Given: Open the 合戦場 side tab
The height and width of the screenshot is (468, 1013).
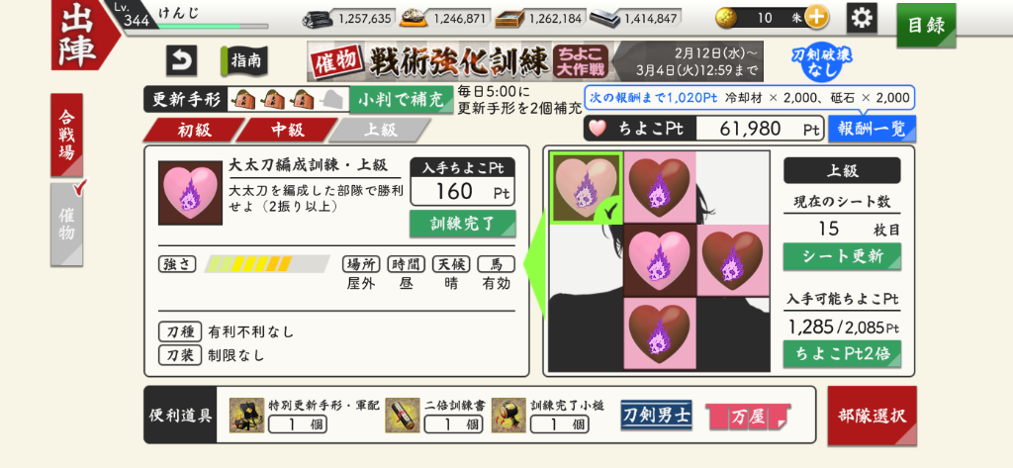Looking at the screenshot, I should point(66,136).
